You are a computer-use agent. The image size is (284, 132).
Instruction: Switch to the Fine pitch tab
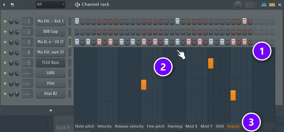pyautogui.click(x=156, y=126)
